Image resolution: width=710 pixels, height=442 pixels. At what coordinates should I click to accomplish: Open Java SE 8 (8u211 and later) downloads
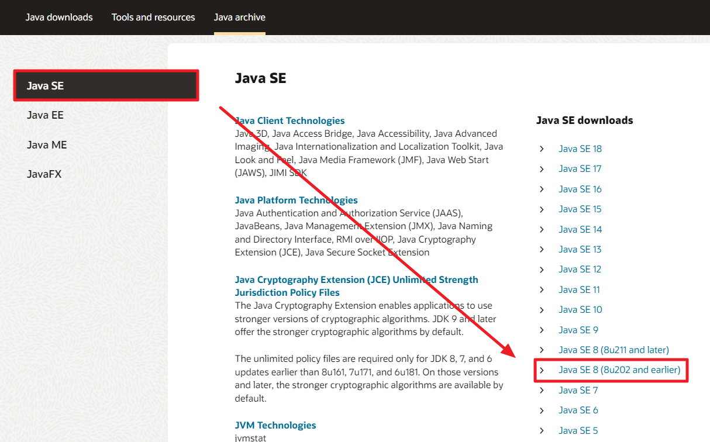(614, 350)
